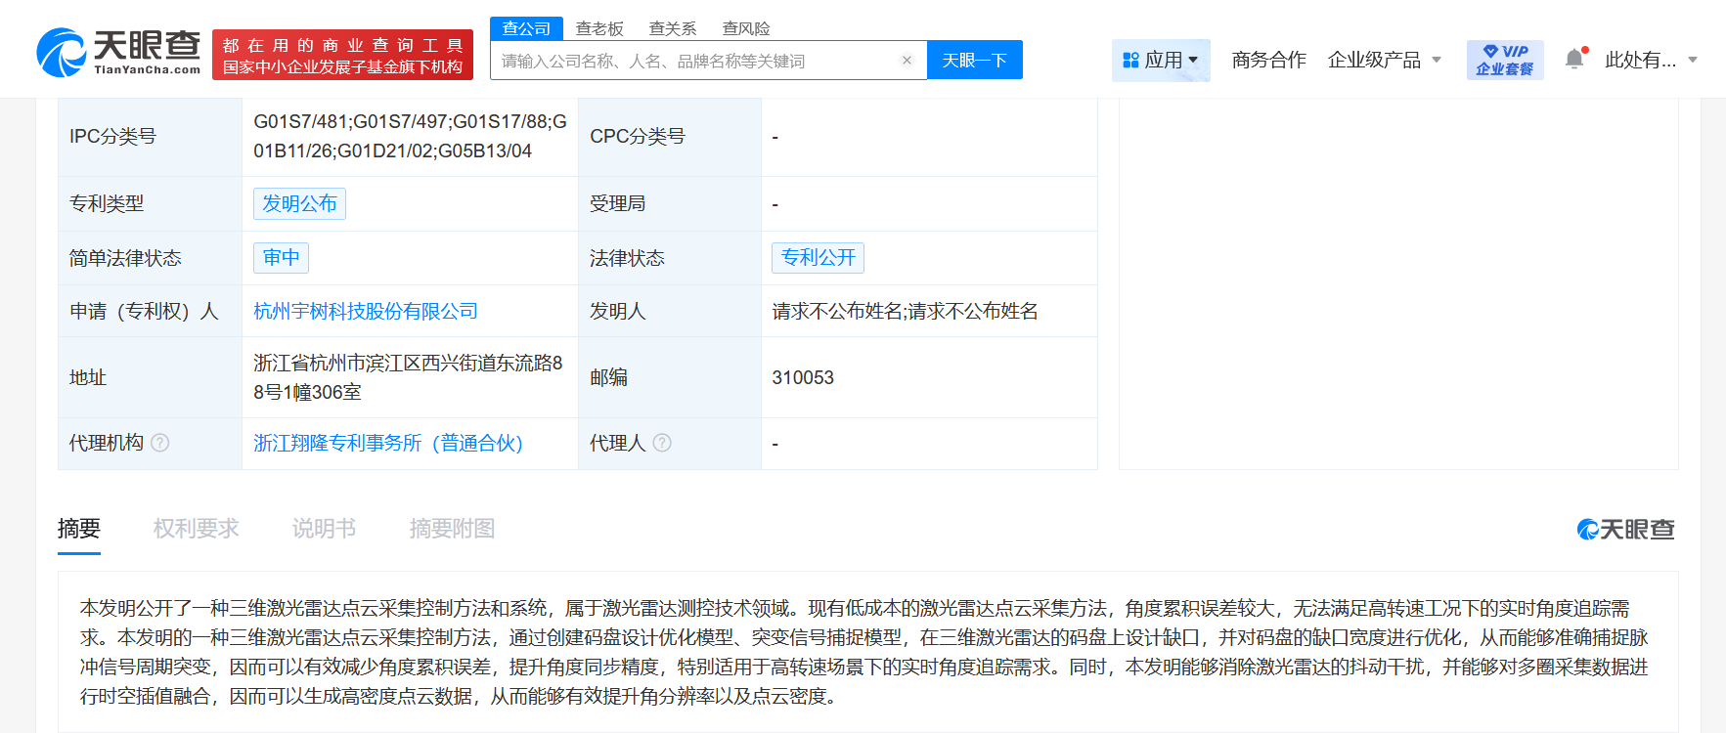This screenshot has width=1726, height=733.
Task: Click the 发明公布 patent type tag
Action: 299,203
